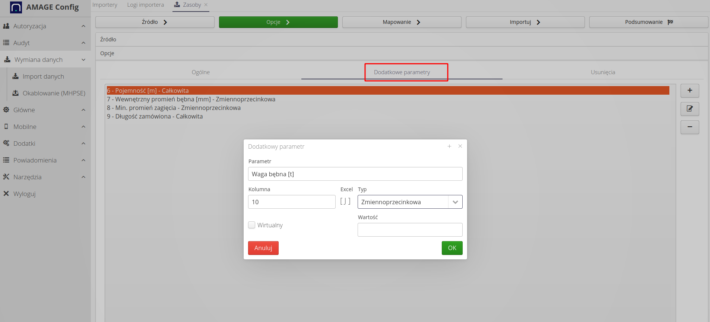This screenshot has width=710, height=322.
Task: Close the Zasoby tab with x
Action: pos(206,5)
